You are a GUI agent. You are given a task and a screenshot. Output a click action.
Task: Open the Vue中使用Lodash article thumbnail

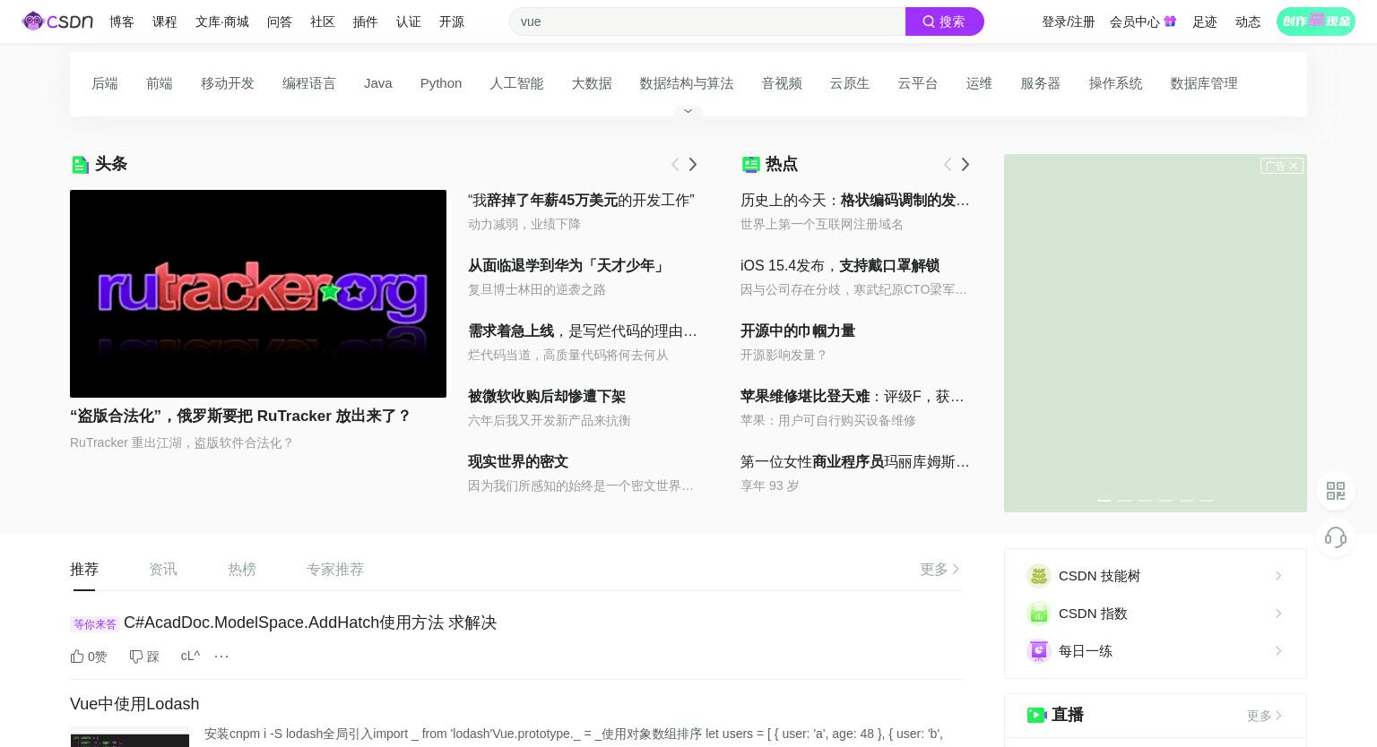coord(130,737)
